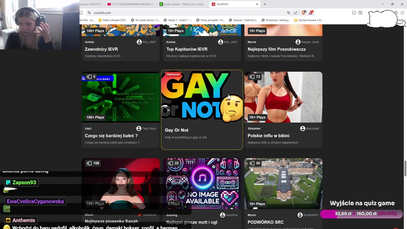This screenshot has width=407, height=229.
Task: Click the Movie category label
Action: tap(252, 42)
